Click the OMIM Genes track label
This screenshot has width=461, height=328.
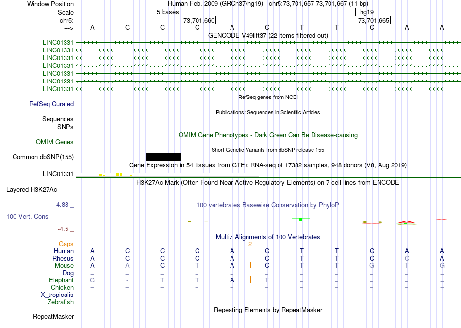pos(55,142)
